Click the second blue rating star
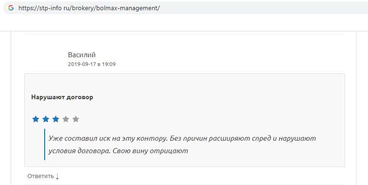 (46, 119)
